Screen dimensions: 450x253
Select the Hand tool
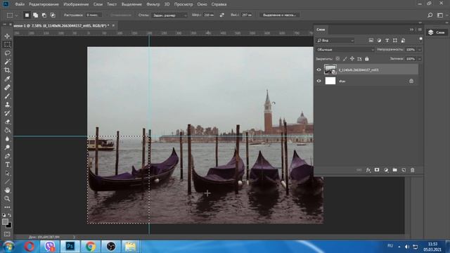pyautogui.click(x=7, y=190)
